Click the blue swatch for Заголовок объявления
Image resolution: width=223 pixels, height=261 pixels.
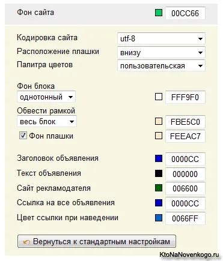pos(159,158)
